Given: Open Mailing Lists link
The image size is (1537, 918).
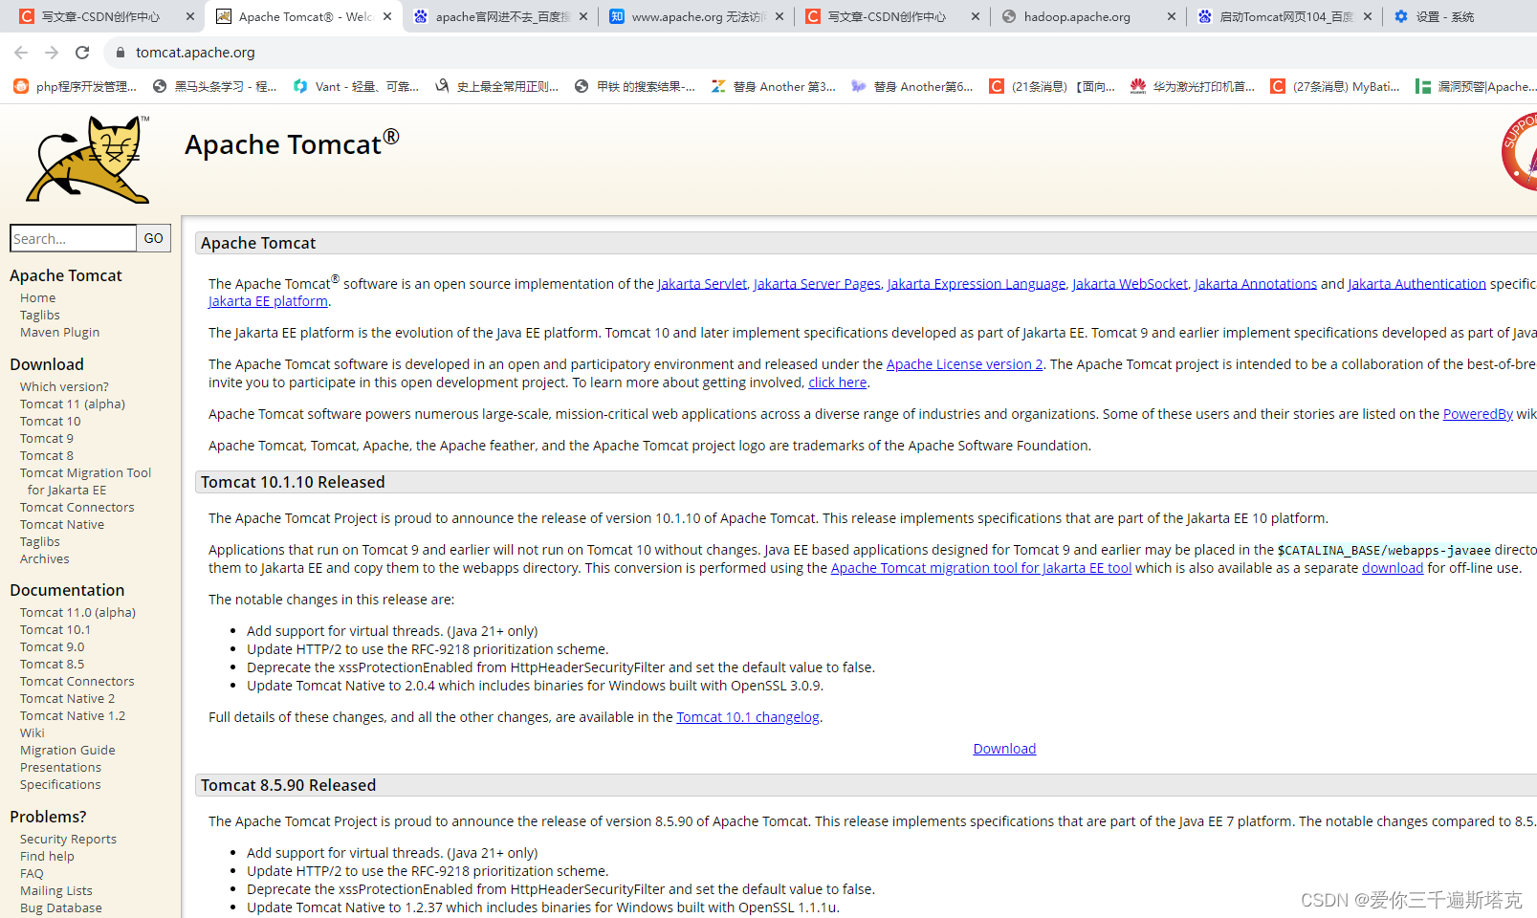Looking at the screenshot, I should click(56, 890).
